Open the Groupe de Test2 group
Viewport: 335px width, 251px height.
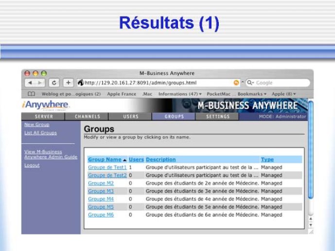point(107,175)
